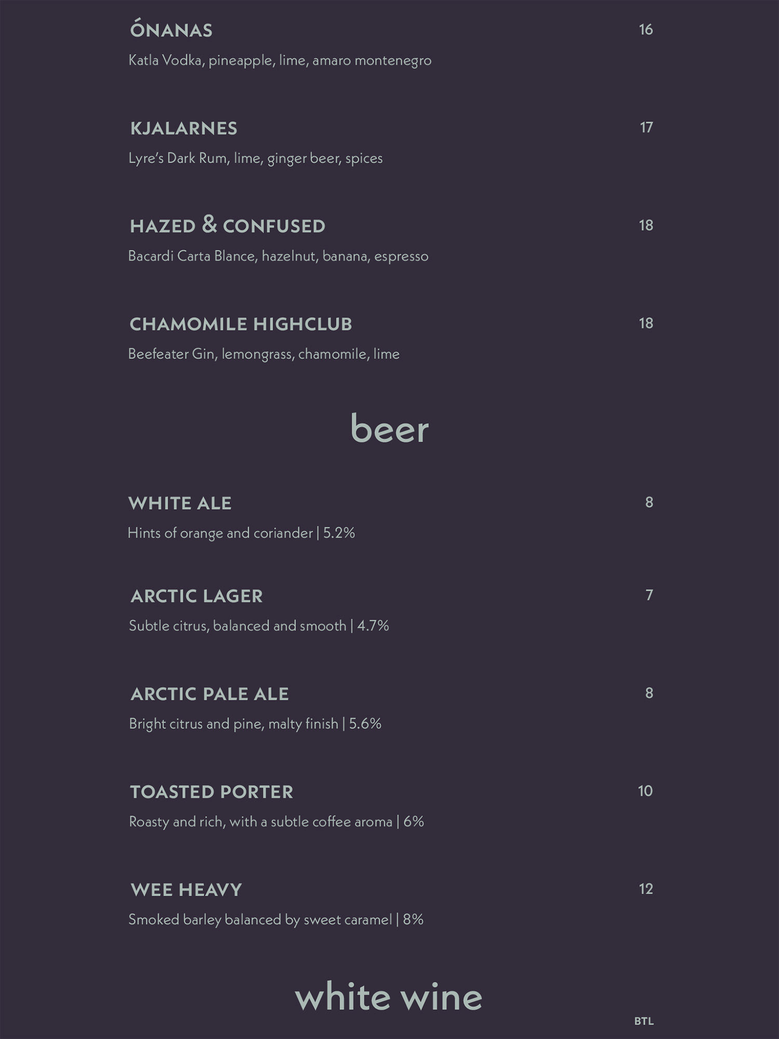Click the beer section heading
Viewport: 779px width, 1039px height.
point(389,429)
